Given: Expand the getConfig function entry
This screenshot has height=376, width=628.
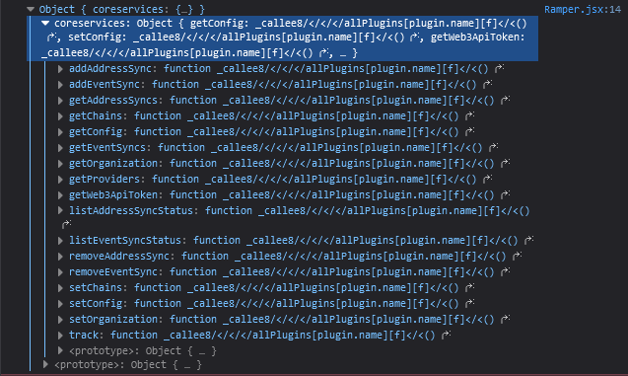Looking at the screenshot, I should pyautogui.click(x=60, y=132).
